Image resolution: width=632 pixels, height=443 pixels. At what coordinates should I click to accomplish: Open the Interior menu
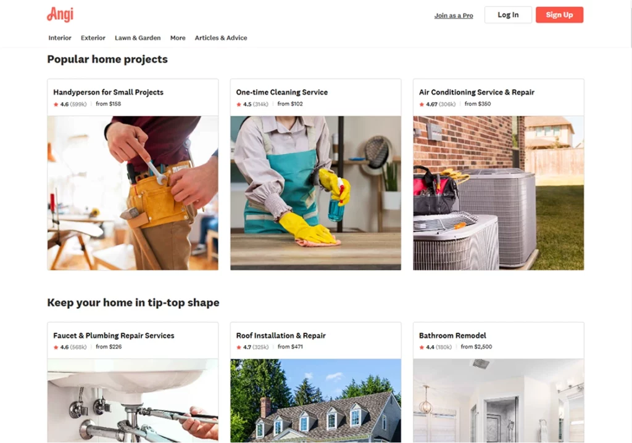(x=60, y=38)
